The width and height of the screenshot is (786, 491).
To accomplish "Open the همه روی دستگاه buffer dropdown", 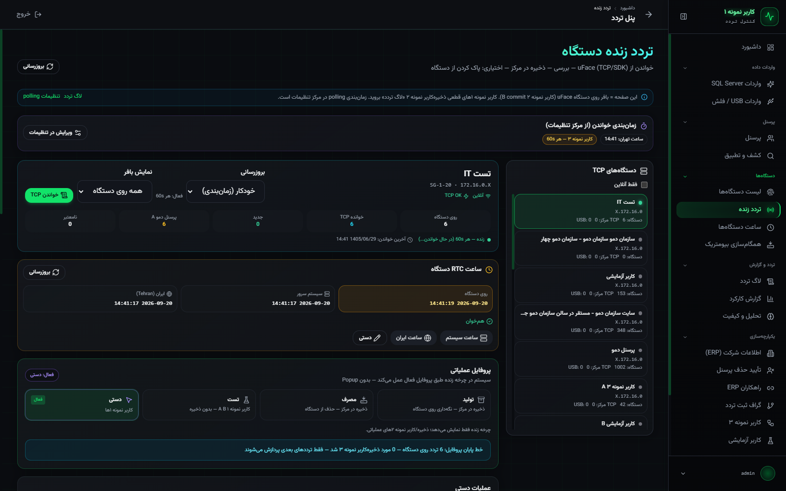I will [115, 191].
